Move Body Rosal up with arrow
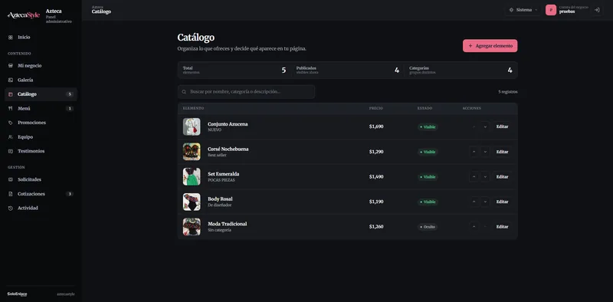The width and height of the screenshot is (613, 302). pyautogui.click(x=474, y=202)
